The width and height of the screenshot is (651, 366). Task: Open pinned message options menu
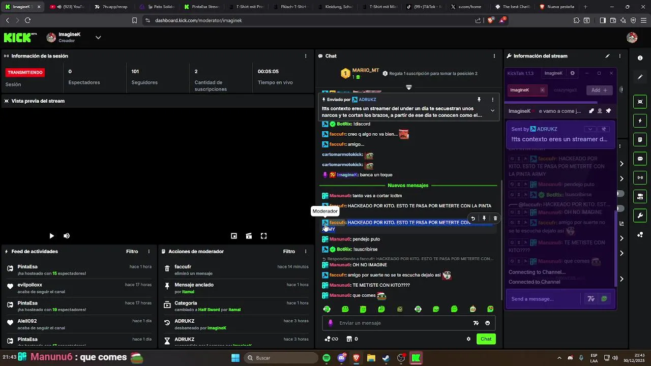tap(492, 100)
